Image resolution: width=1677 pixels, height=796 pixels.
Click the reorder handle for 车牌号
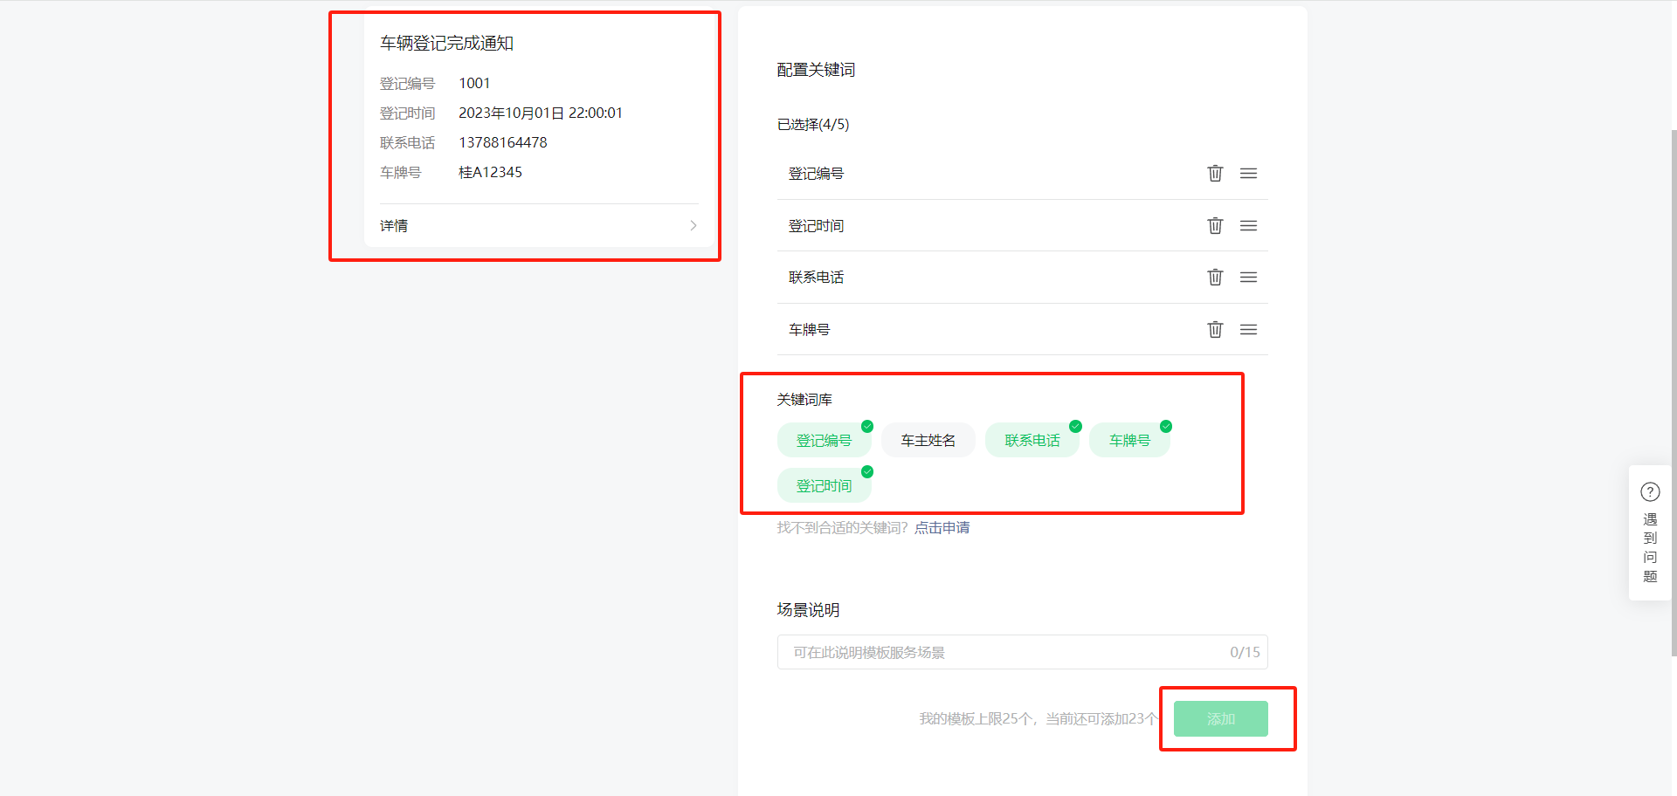(1248, 330)
